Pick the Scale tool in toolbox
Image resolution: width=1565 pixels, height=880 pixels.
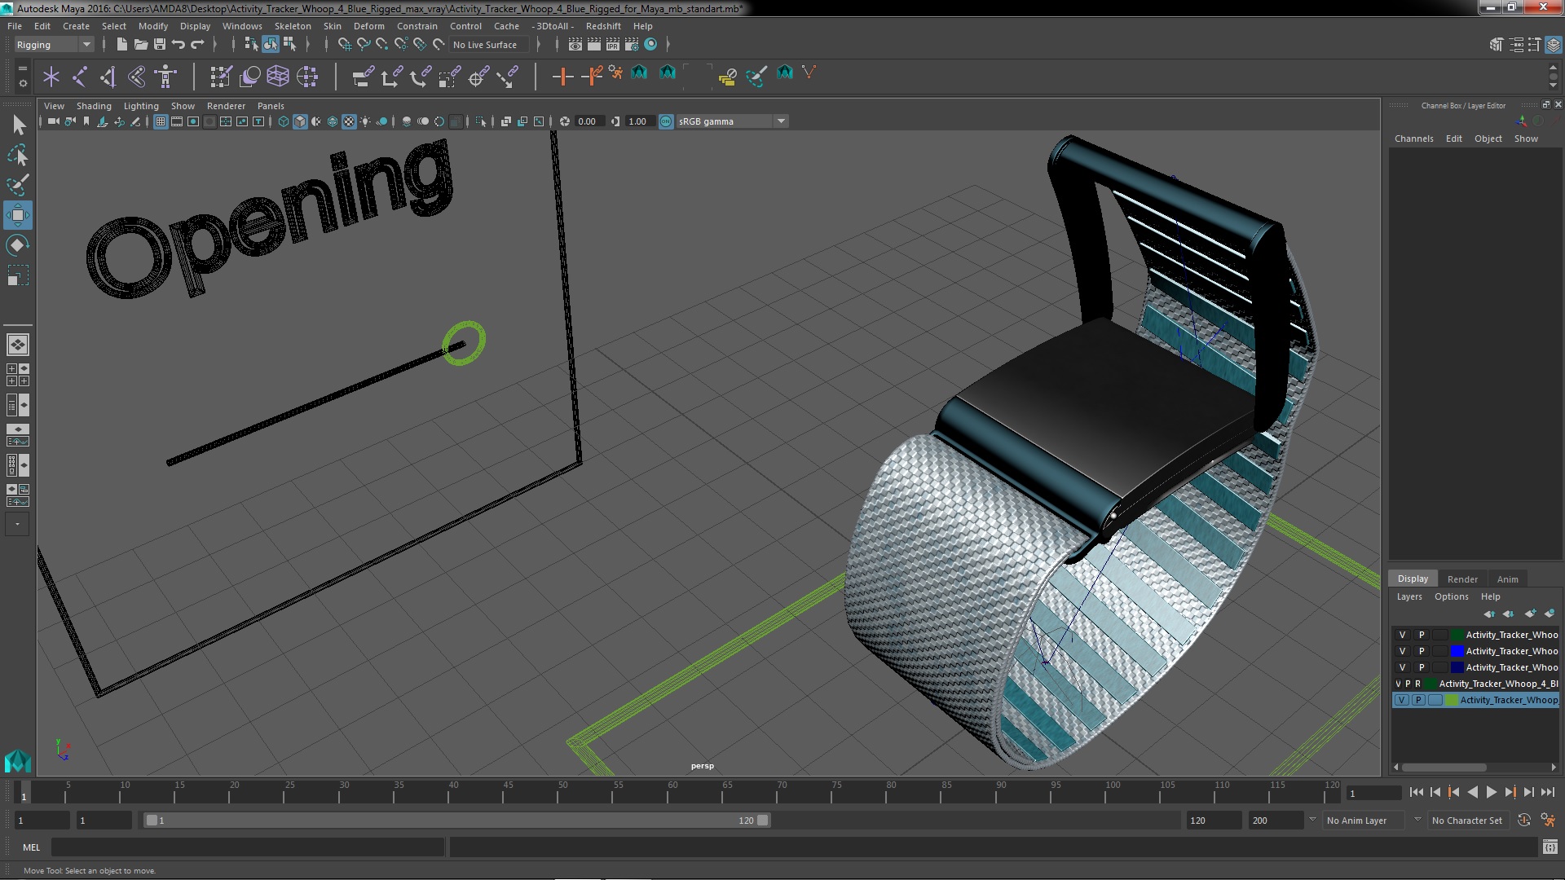18,275
